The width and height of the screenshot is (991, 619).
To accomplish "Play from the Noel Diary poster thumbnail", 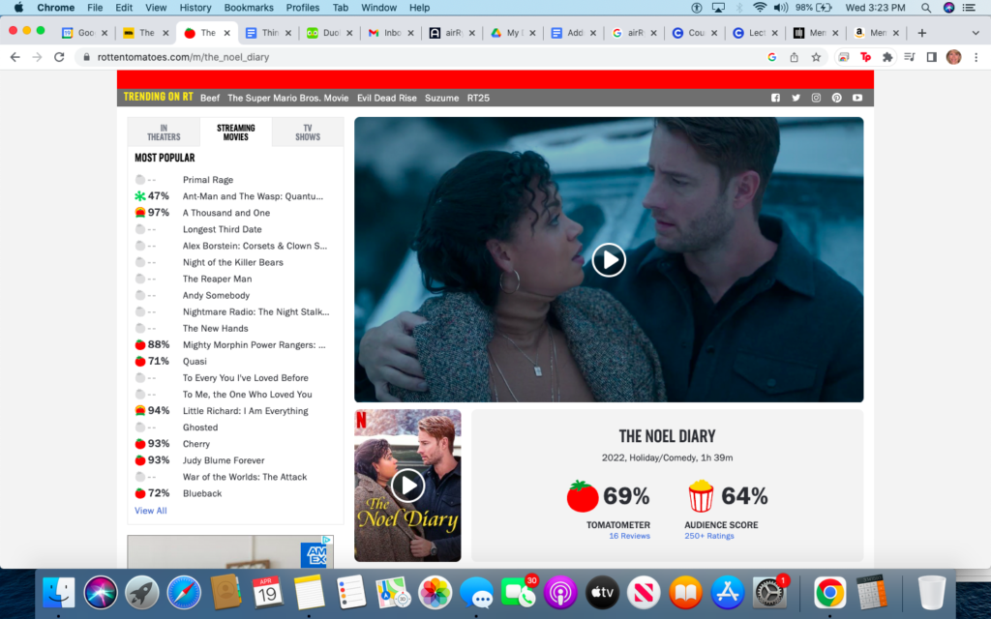I will 407,486.
